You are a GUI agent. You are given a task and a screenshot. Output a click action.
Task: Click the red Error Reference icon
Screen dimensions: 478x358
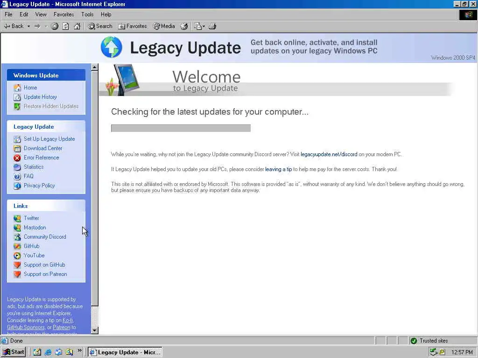[x=17, y=158]
